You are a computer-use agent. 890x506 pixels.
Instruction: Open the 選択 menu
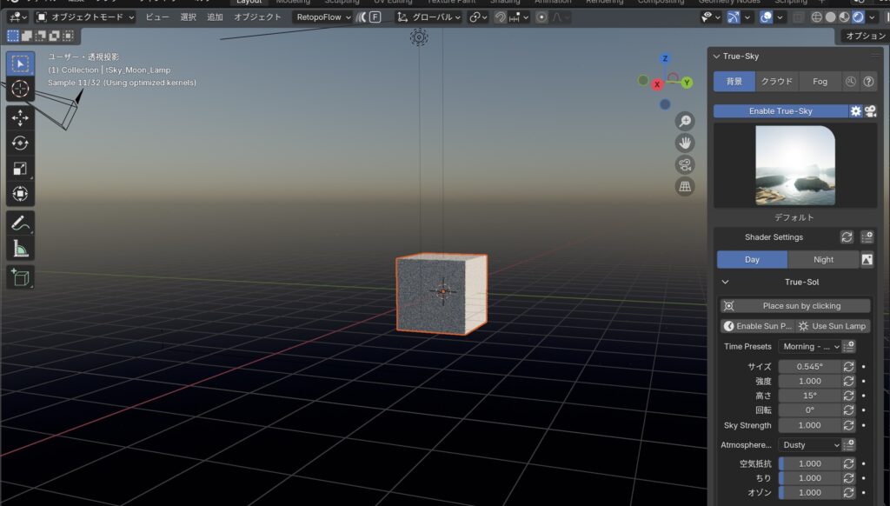tap(188, 17)
